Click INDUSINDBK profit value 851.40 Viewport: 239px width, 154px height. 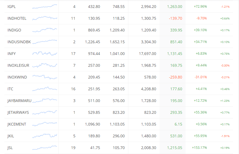coord(176,42)
